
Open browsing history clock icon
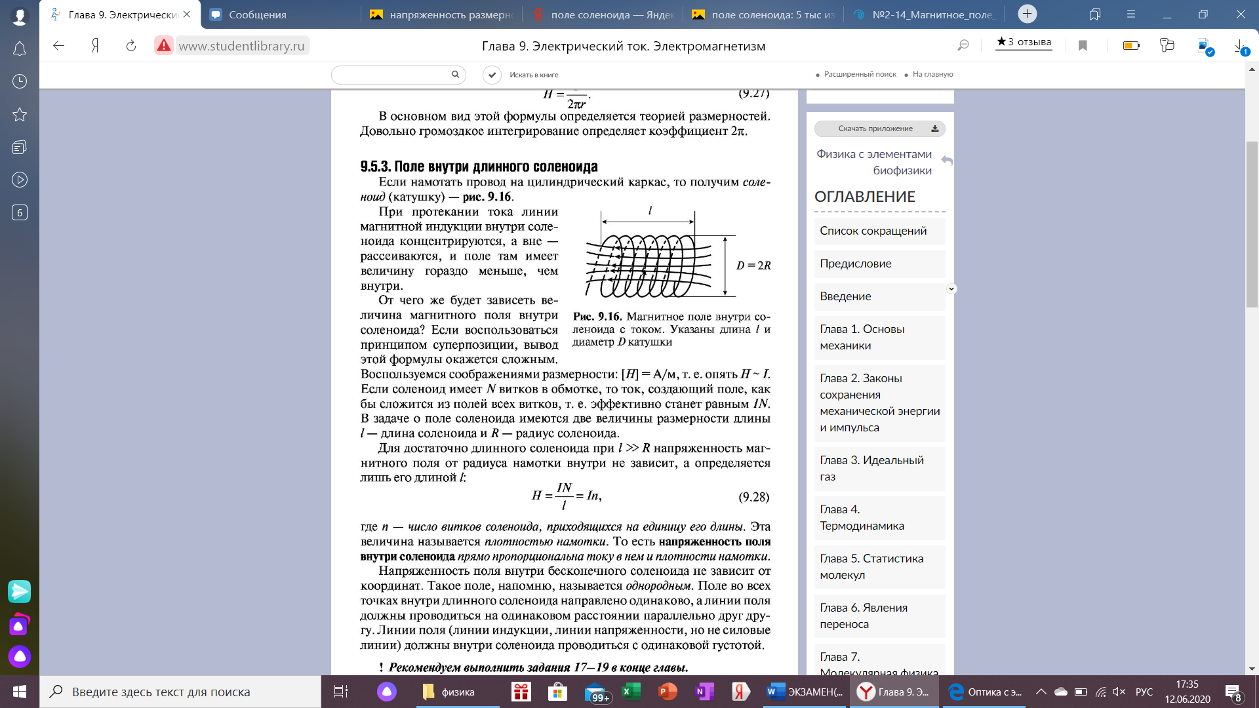(20, 81)
